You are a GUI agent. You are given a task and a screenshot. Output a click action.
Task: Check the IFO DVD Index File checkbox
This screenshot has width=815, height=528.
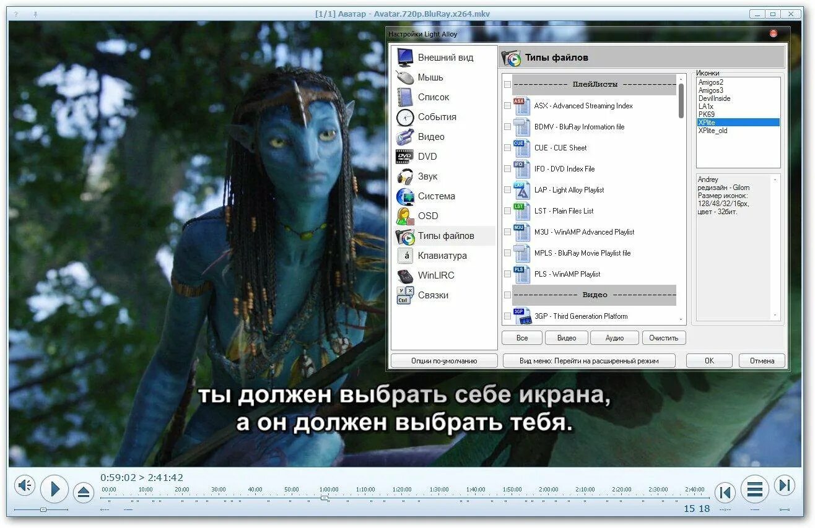(x=508, y=169)
